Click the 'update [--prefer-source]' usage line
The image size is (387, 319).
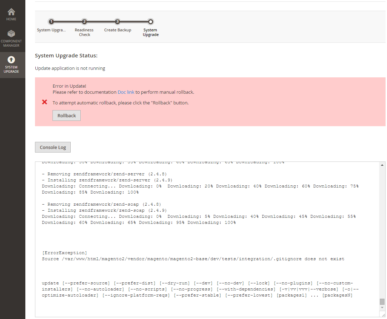coord(200,289)
